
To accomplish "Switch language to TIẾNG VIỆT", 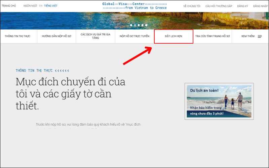I will 51,6.
